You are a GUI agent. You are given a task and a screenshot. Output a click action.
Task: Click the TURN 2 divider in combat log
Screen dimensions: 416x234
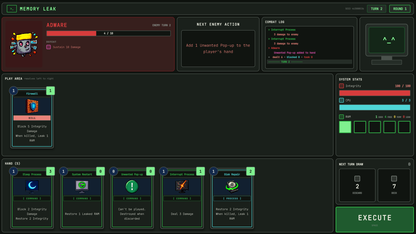pyautogui.click(x=310, y=62)
